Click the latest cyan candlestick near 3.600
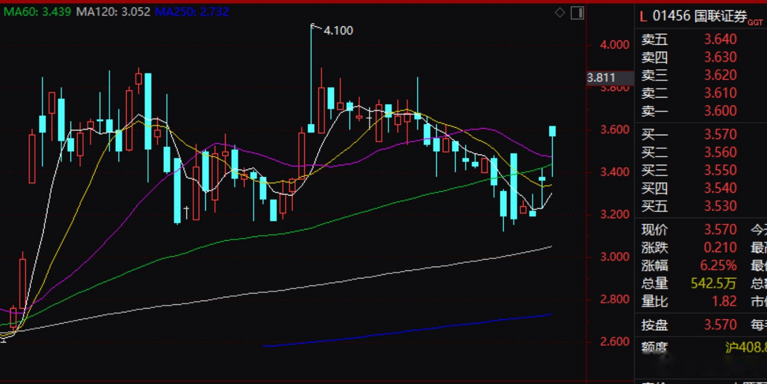 pos(552,131)
